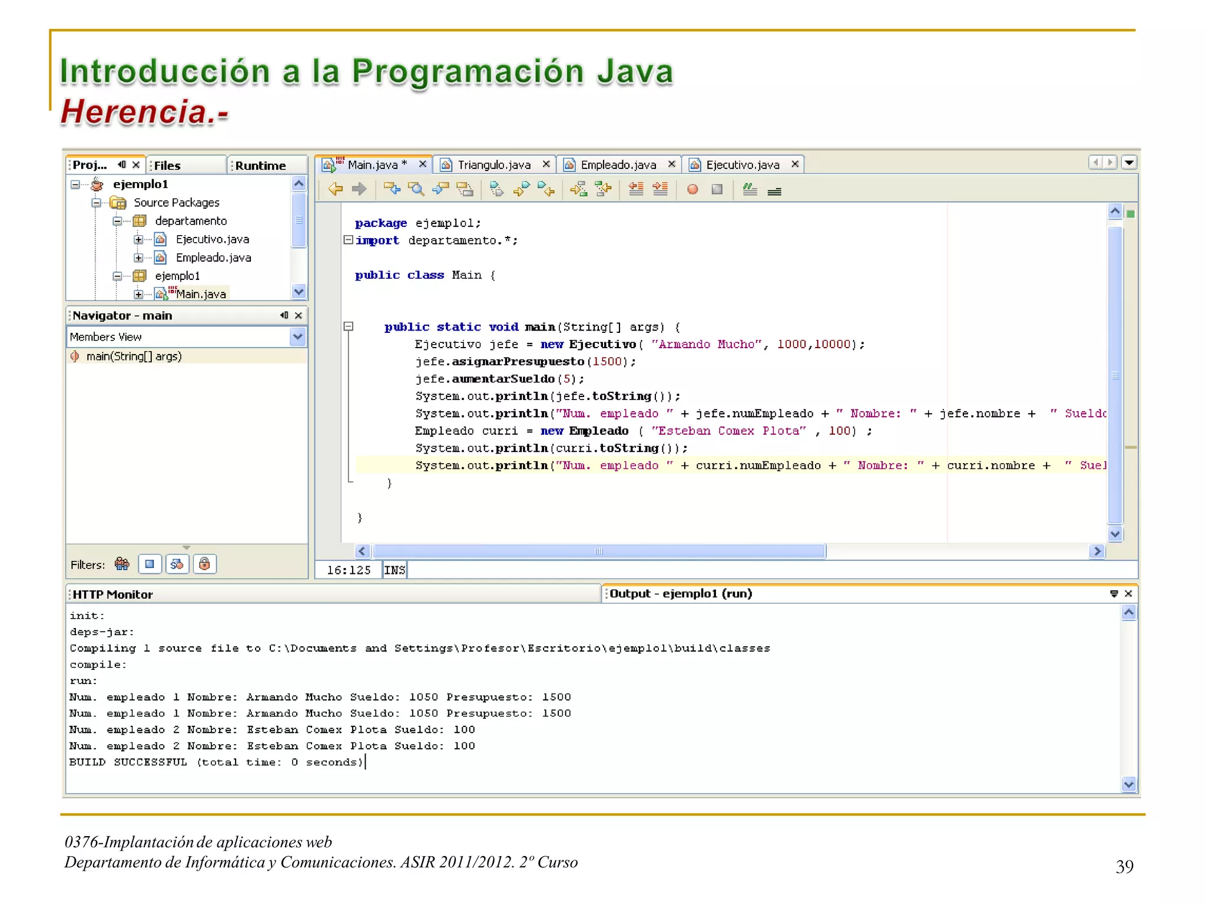
Task: Open the Members View dropdown
Action: tap(297, 336)
